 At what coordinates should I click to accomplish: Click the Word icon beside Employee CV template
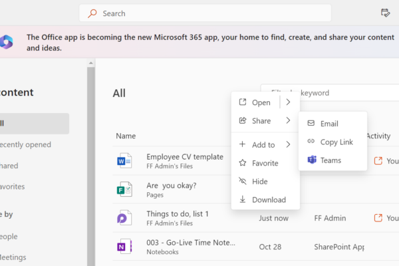coord(125,161)
